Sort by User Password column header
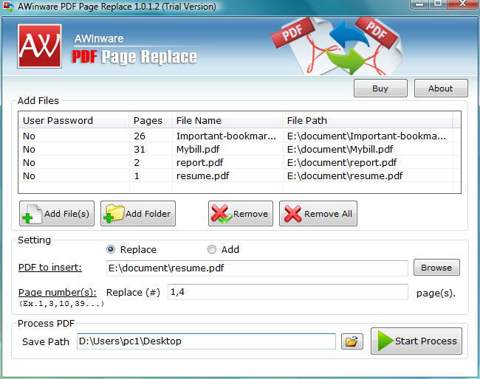Screen dimensions: 480x379 point(73,120)
